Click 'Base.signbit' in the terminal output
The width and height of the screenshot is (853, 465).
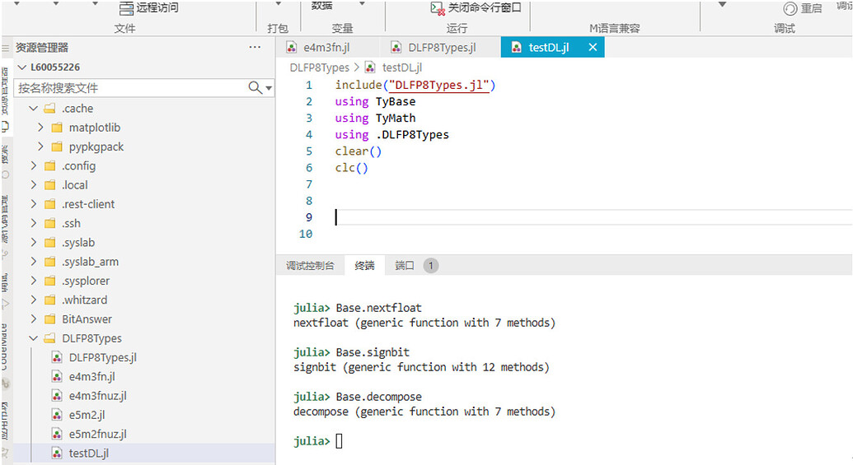pyautogui.click(x=373, y=352)
